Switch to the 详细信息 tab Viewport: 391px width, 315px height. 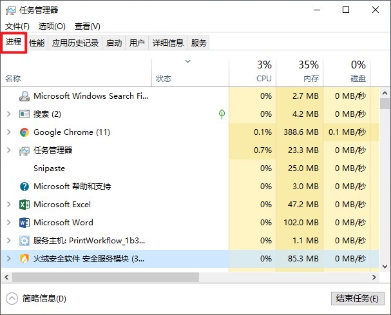pyautogui.click(x=168, y=43)
